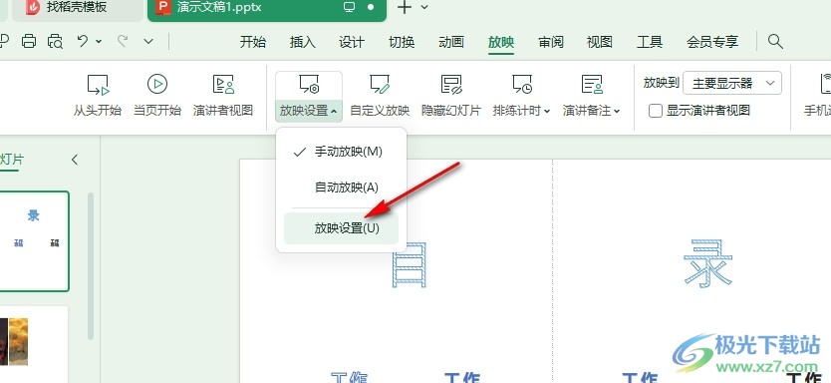The width and height of the screenshot is (831, 383).
Task: Select the first slide thumbnail
Action: 34,241
